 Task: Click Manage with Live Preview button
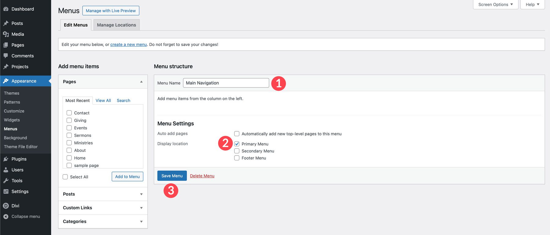point(111,11)
